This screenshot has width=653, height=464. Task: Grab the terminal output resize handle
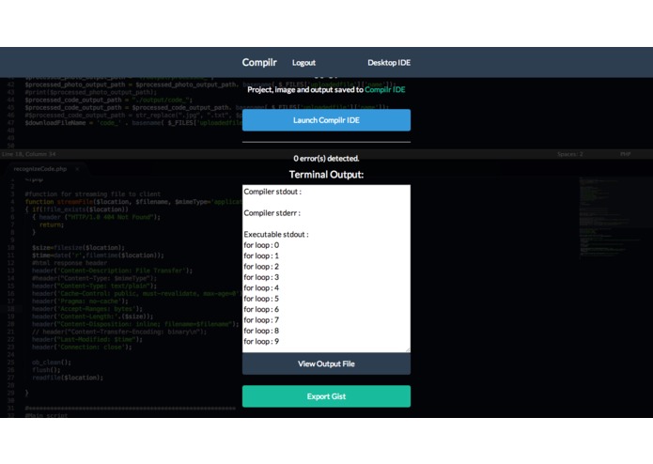[407, 349]
